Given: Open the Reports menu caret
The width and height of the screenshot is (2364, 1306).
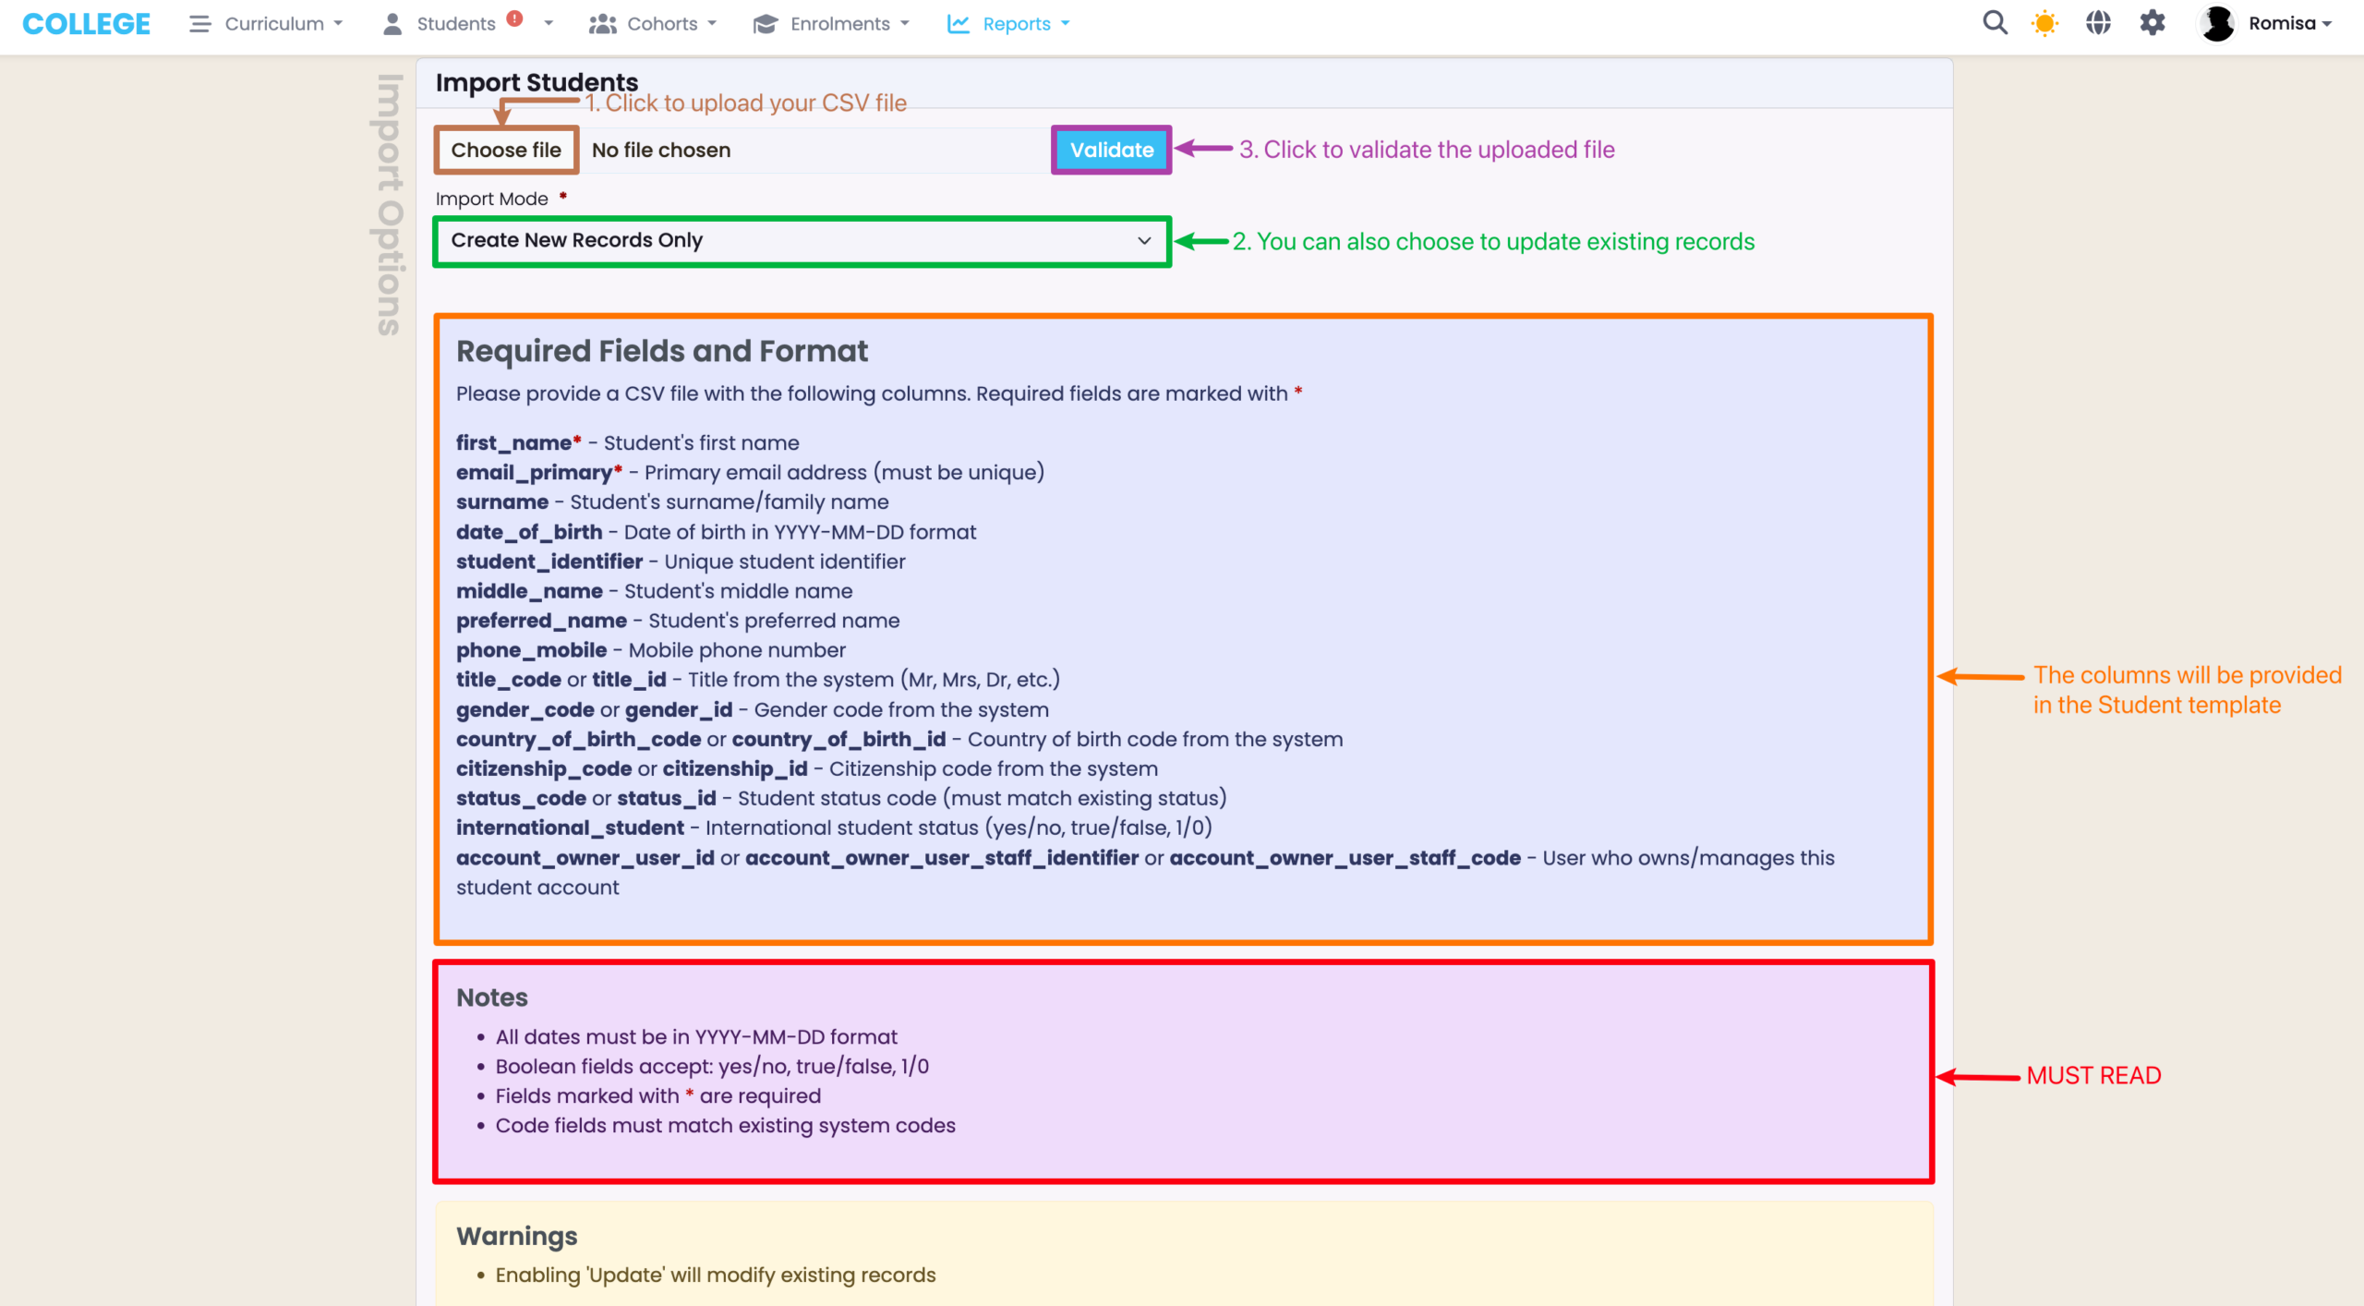Looking at the screenshot, I should [x=1066, y=24].
